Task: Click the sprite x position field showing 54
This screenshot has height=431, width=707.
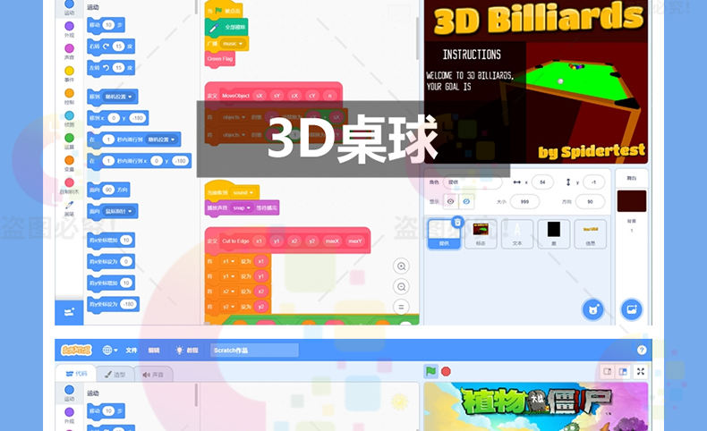Action: point(542,182)
